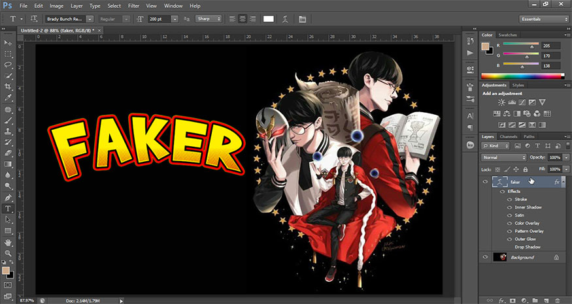Hide the Inner Shadow effect
572x304 pixels.
point(510,207)
